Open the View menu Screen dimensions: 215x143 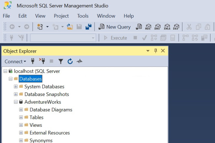[40, 16]
